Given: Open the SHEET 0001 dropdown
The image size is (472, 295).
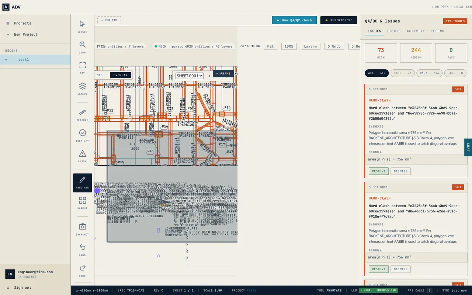Looking at the screenshot, I should pos(190,76).
